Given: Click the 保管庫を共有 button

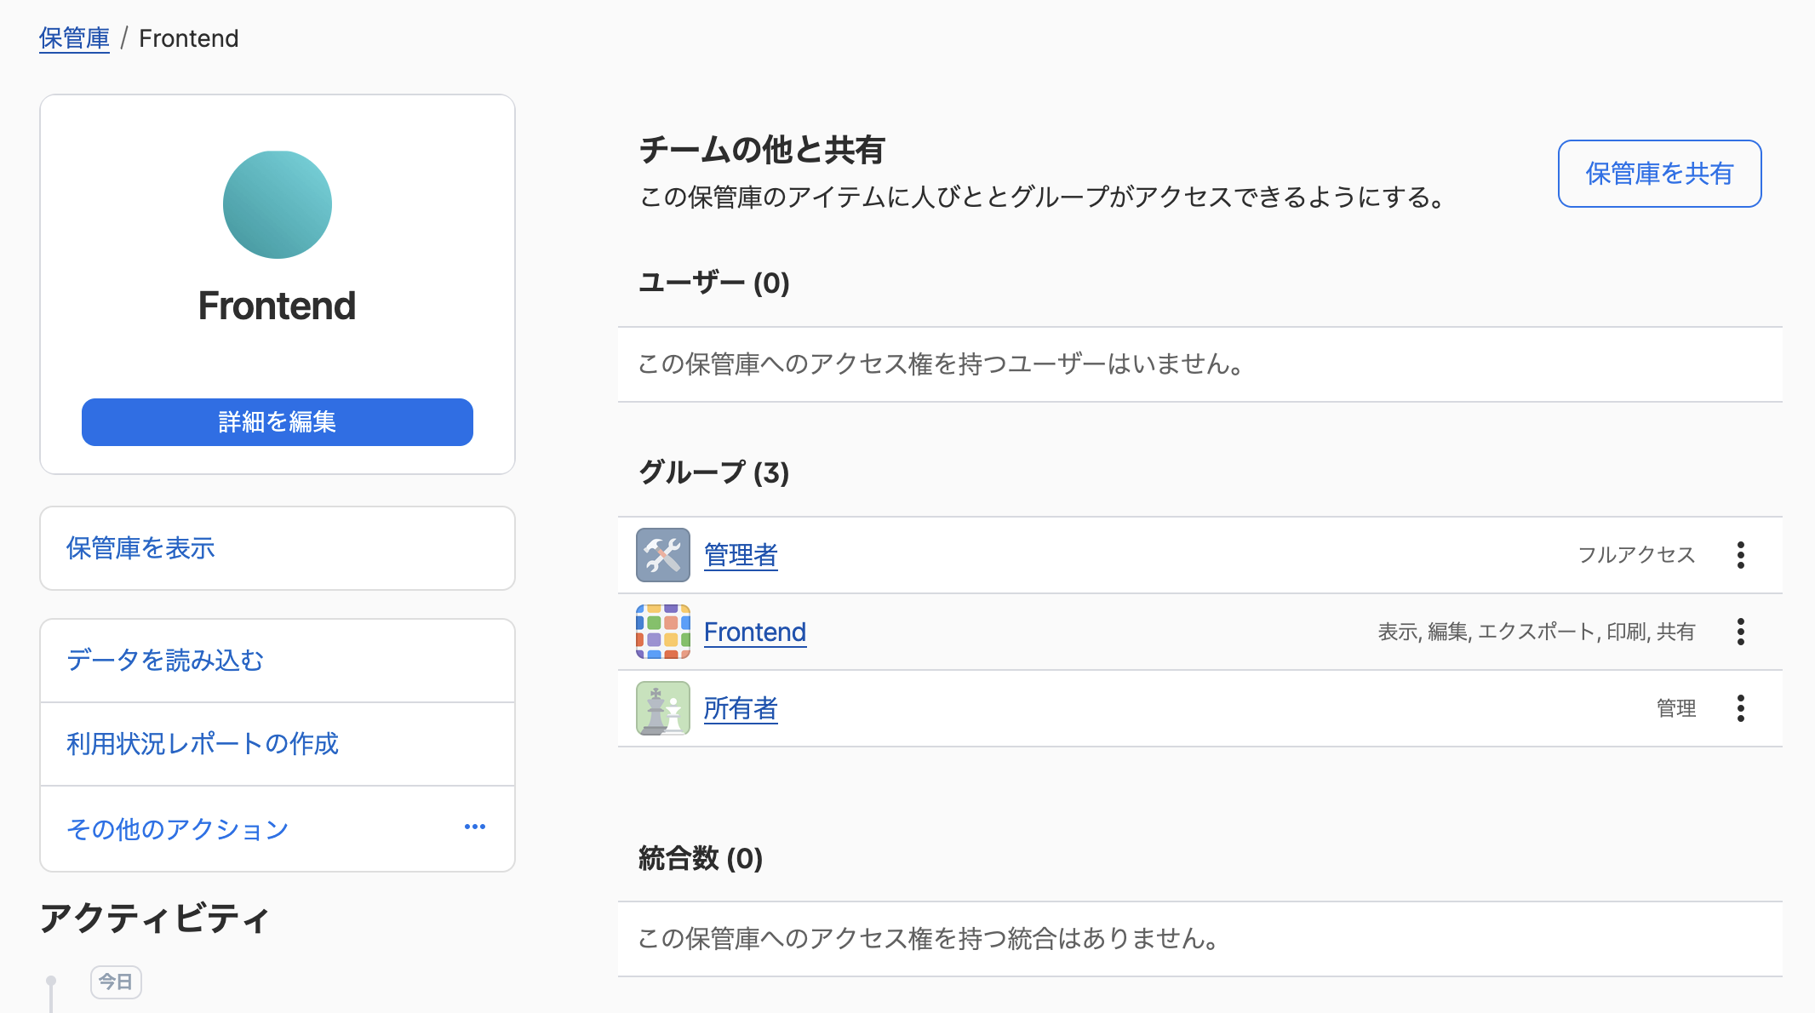Looking at the screenshot, I should coord(1658,174).
